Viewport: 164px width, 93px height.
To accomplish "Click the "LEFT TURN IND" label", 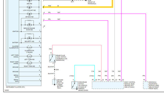I will tap(29, 59).
